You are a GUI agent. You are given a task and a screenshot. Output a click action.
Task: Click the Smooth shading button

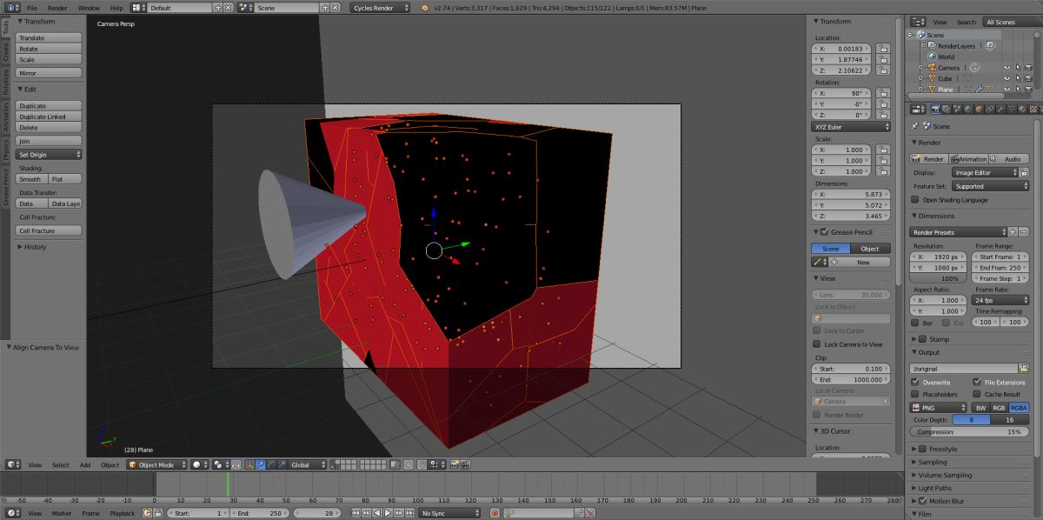point(33,179)
